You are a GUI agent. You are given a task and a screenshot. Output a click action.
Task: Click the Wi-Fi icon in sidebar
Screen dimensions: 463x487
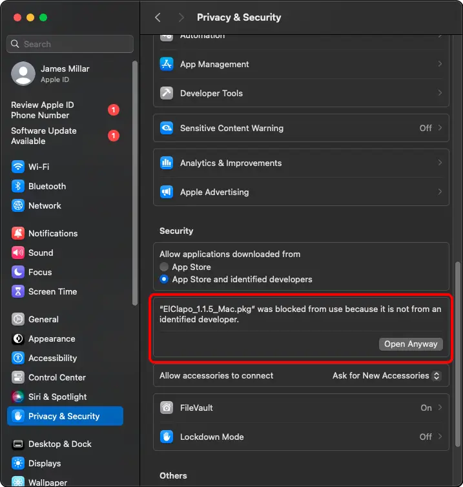click(18, 167)
